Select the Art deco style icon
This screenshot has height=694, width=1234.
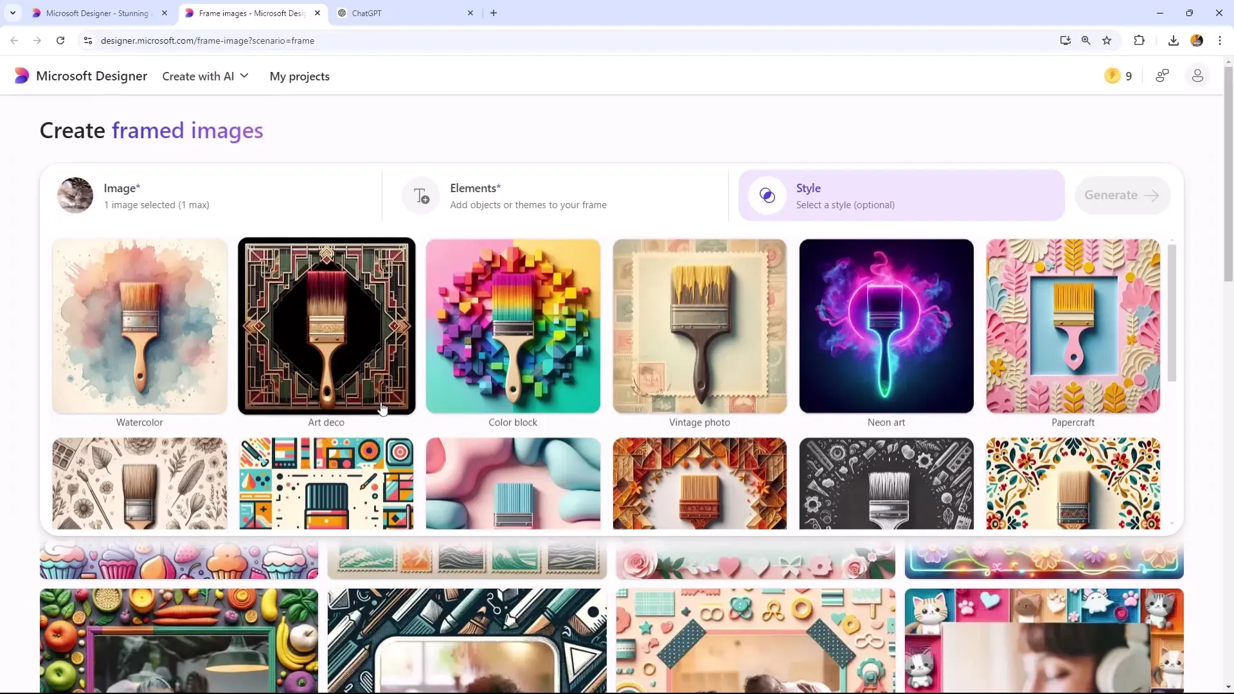(x=325, y=325)
